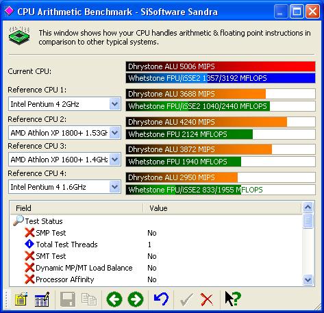This screenshot has width=324, height=313.
Task: Click the context help cursor question icon
Action: coord(233,299)
